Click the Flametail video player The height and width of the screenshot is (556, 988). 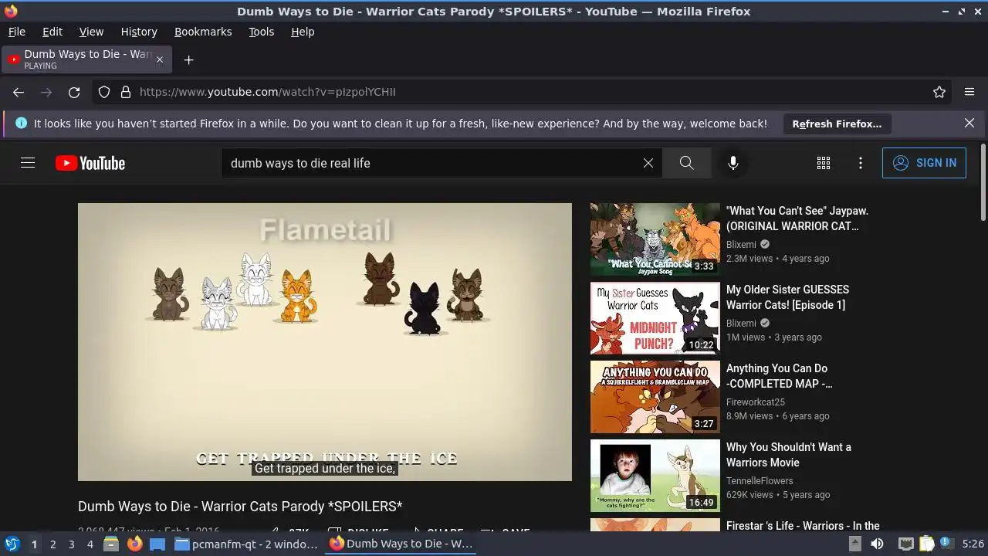(x=325, y=342)
